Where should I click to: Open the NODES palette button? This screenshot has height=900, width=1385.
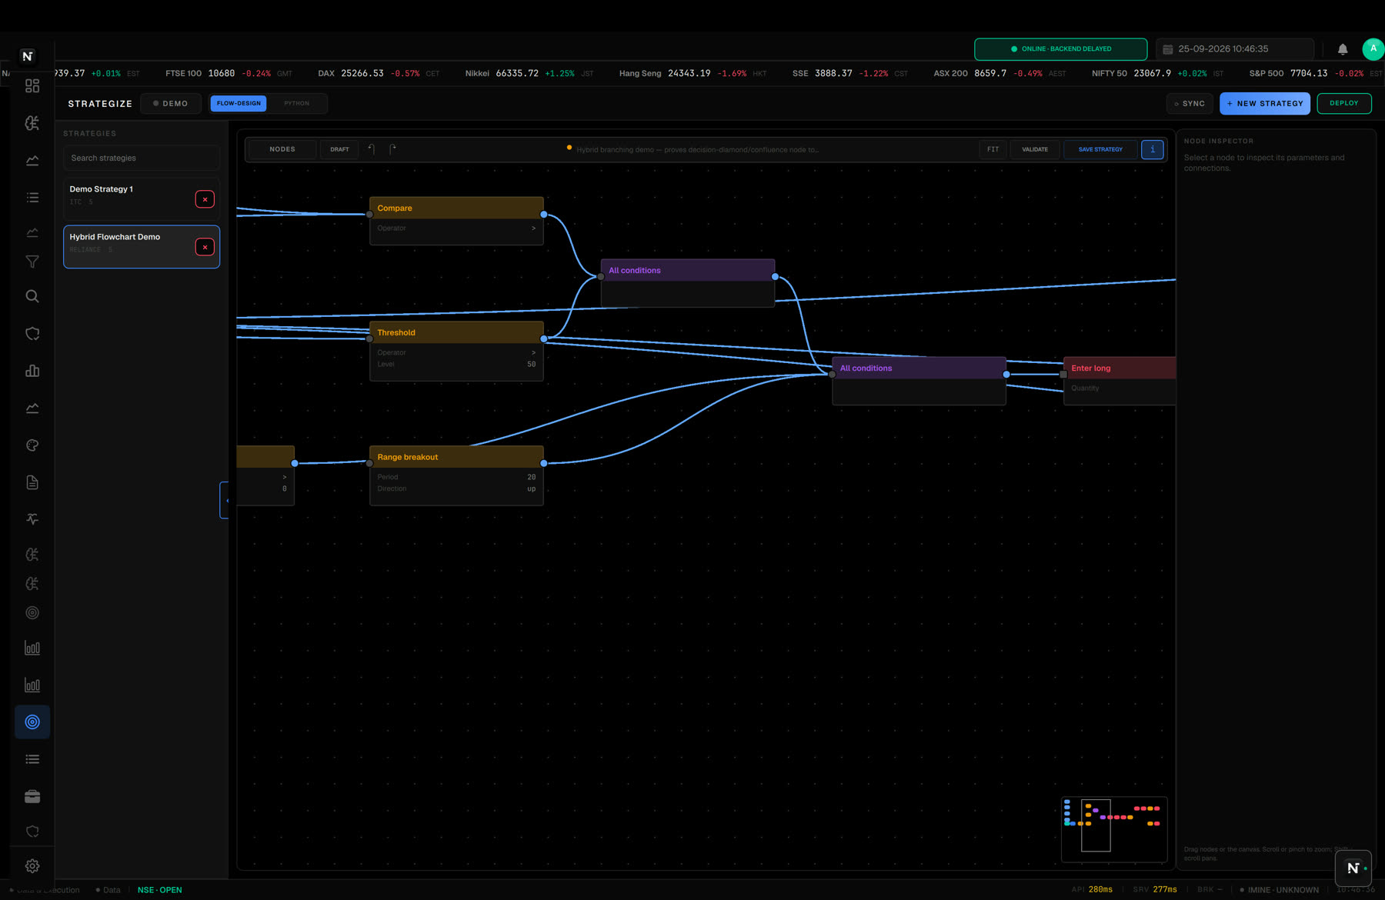pos(282,149)
